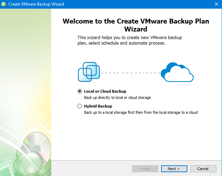
Task: Click the VMware overlapping squares icon
Action: coord(89,72)
